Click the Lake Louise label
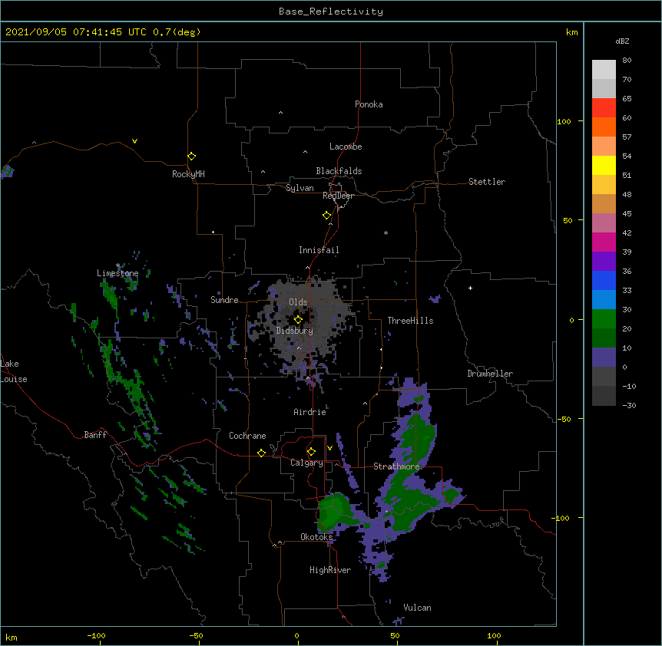 click(x=13, y=371)
